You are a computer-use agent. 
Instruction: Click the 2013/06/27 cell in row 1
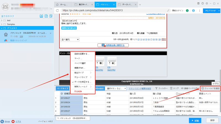tap(71, 98)
